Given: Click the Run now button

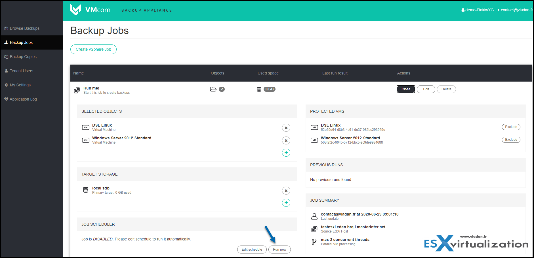Looking at the screenshot, I should (x=279, y=250).
